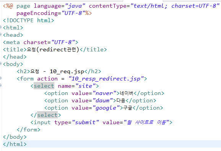This screenshot has height=151, width=221.
Task: Click the "<%@" directive opening symbol
Action: 8,6
